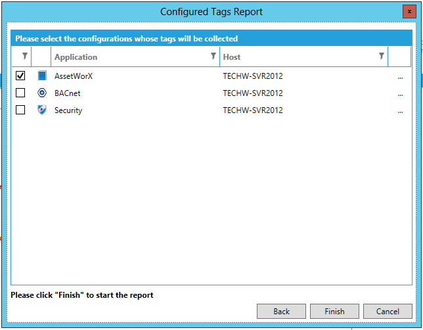Open the checkbox column filter funnel

click(25, 57)
